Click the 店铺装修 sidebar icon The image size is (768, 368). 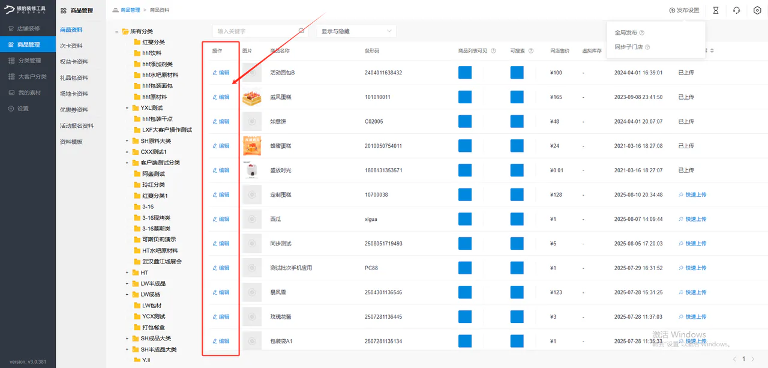11,28
